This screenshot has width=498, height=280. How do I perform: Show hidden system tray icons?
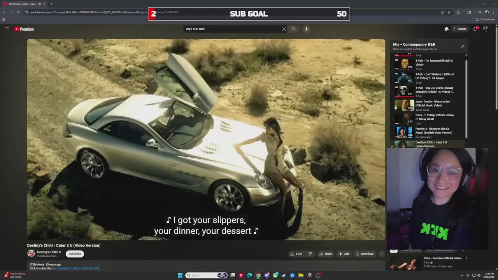click(x=461, y=275)
